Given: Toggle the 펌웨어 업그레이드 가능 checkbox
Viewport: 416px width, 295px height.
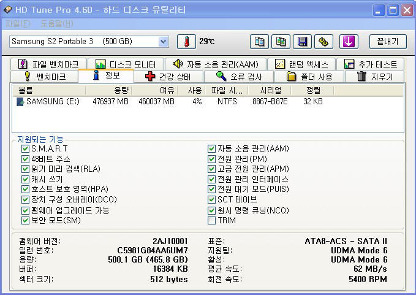Looking at the screenshot, I should pyautogui.click(x=25, y=211).
